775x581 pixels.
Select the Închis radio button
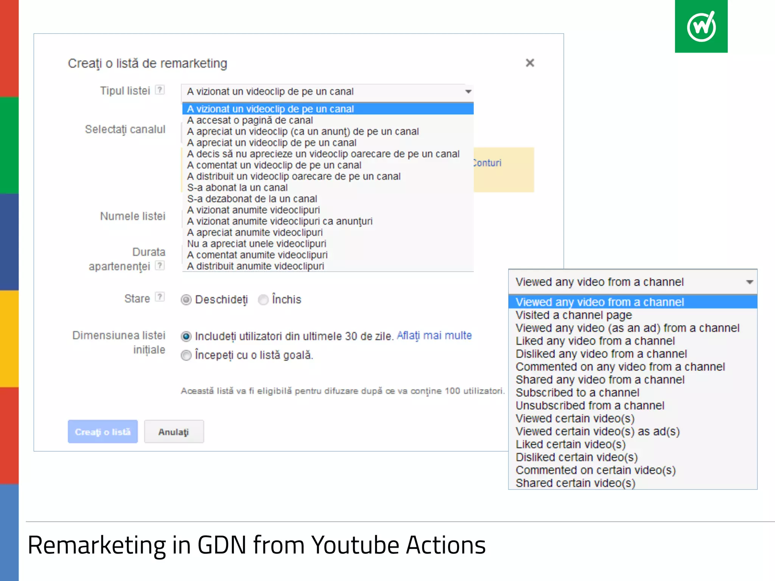(263, 300)
